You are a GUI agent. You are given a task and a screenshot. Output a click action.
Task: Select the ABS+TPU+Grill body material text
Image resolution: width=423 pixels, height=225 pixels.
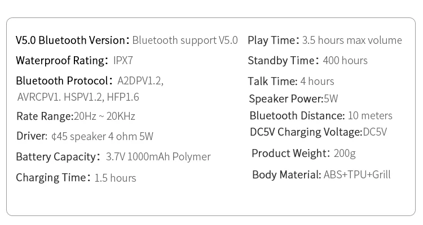(x=357, y=174)
